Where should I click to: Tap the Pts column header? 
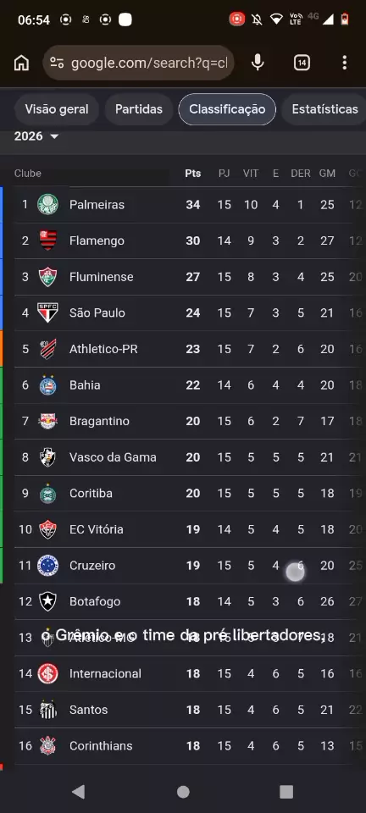click(193, 173)
